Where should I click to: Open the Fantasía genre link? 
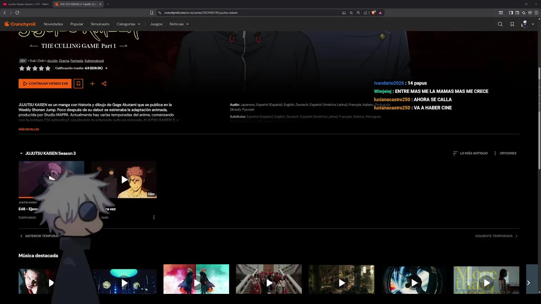click(x=77, y=61)
